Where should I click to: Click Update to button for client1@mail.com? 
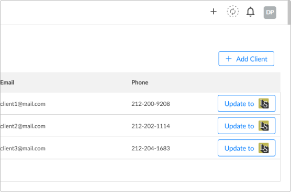pos(247,103)
